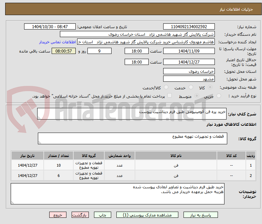The height and width of the screenshot is (224, 262).
Task: Click the تاریخ نیاز column header
Action: click(28, 156)
